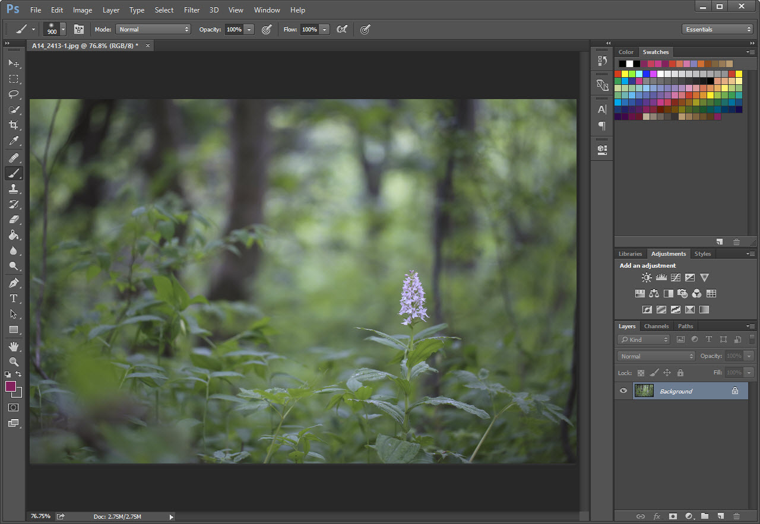This screenshot has height=524, width=760.
Task: Click the background color swatch
Action: (18, 394)
